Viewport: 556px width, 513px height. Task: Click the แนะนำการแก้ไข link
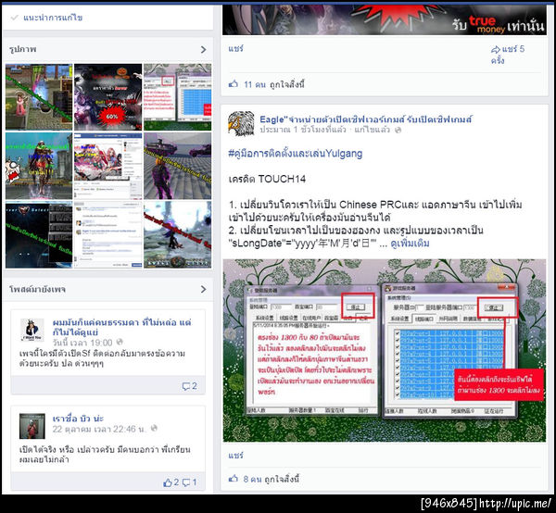coord(53,18)
